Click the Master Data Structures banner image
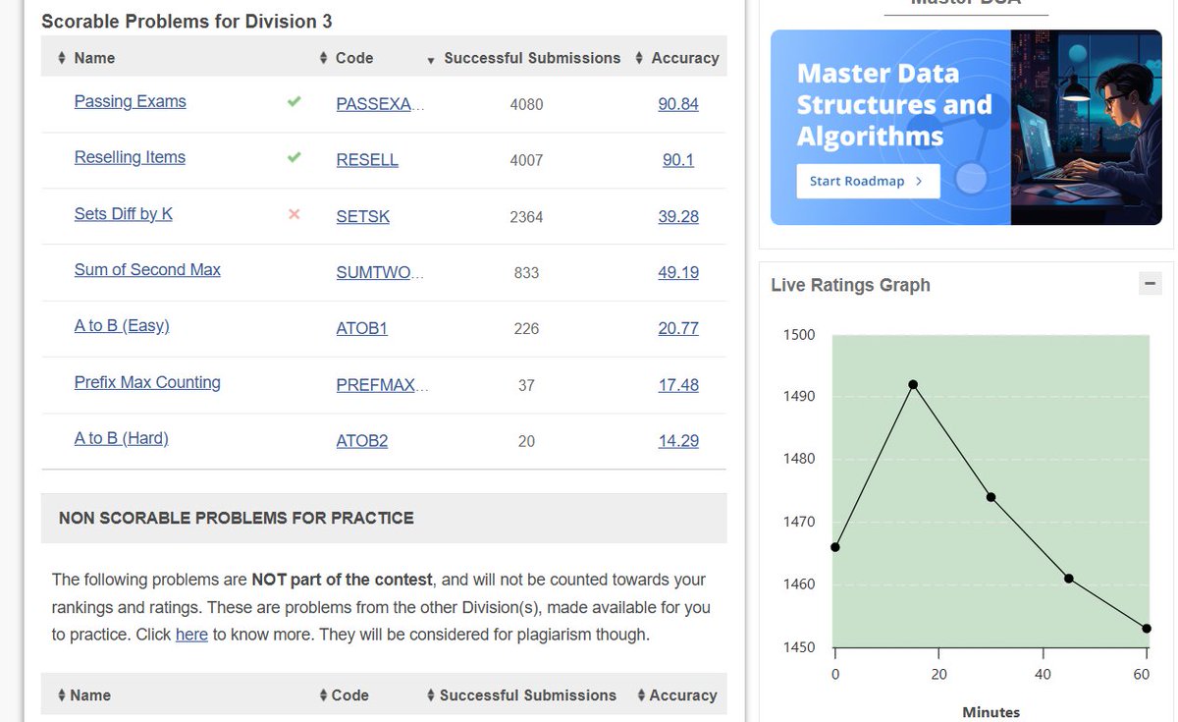The height and width of the screenshot is (722, 1178). (966, 127)
